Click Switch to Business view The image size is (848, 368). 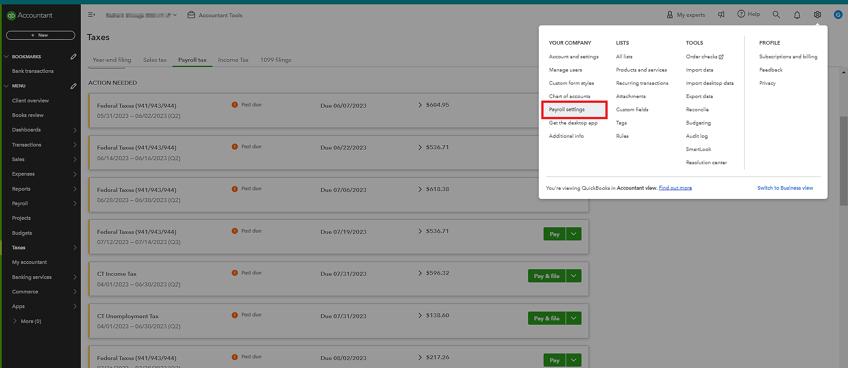pyautogui.click(x=785, y=188)
